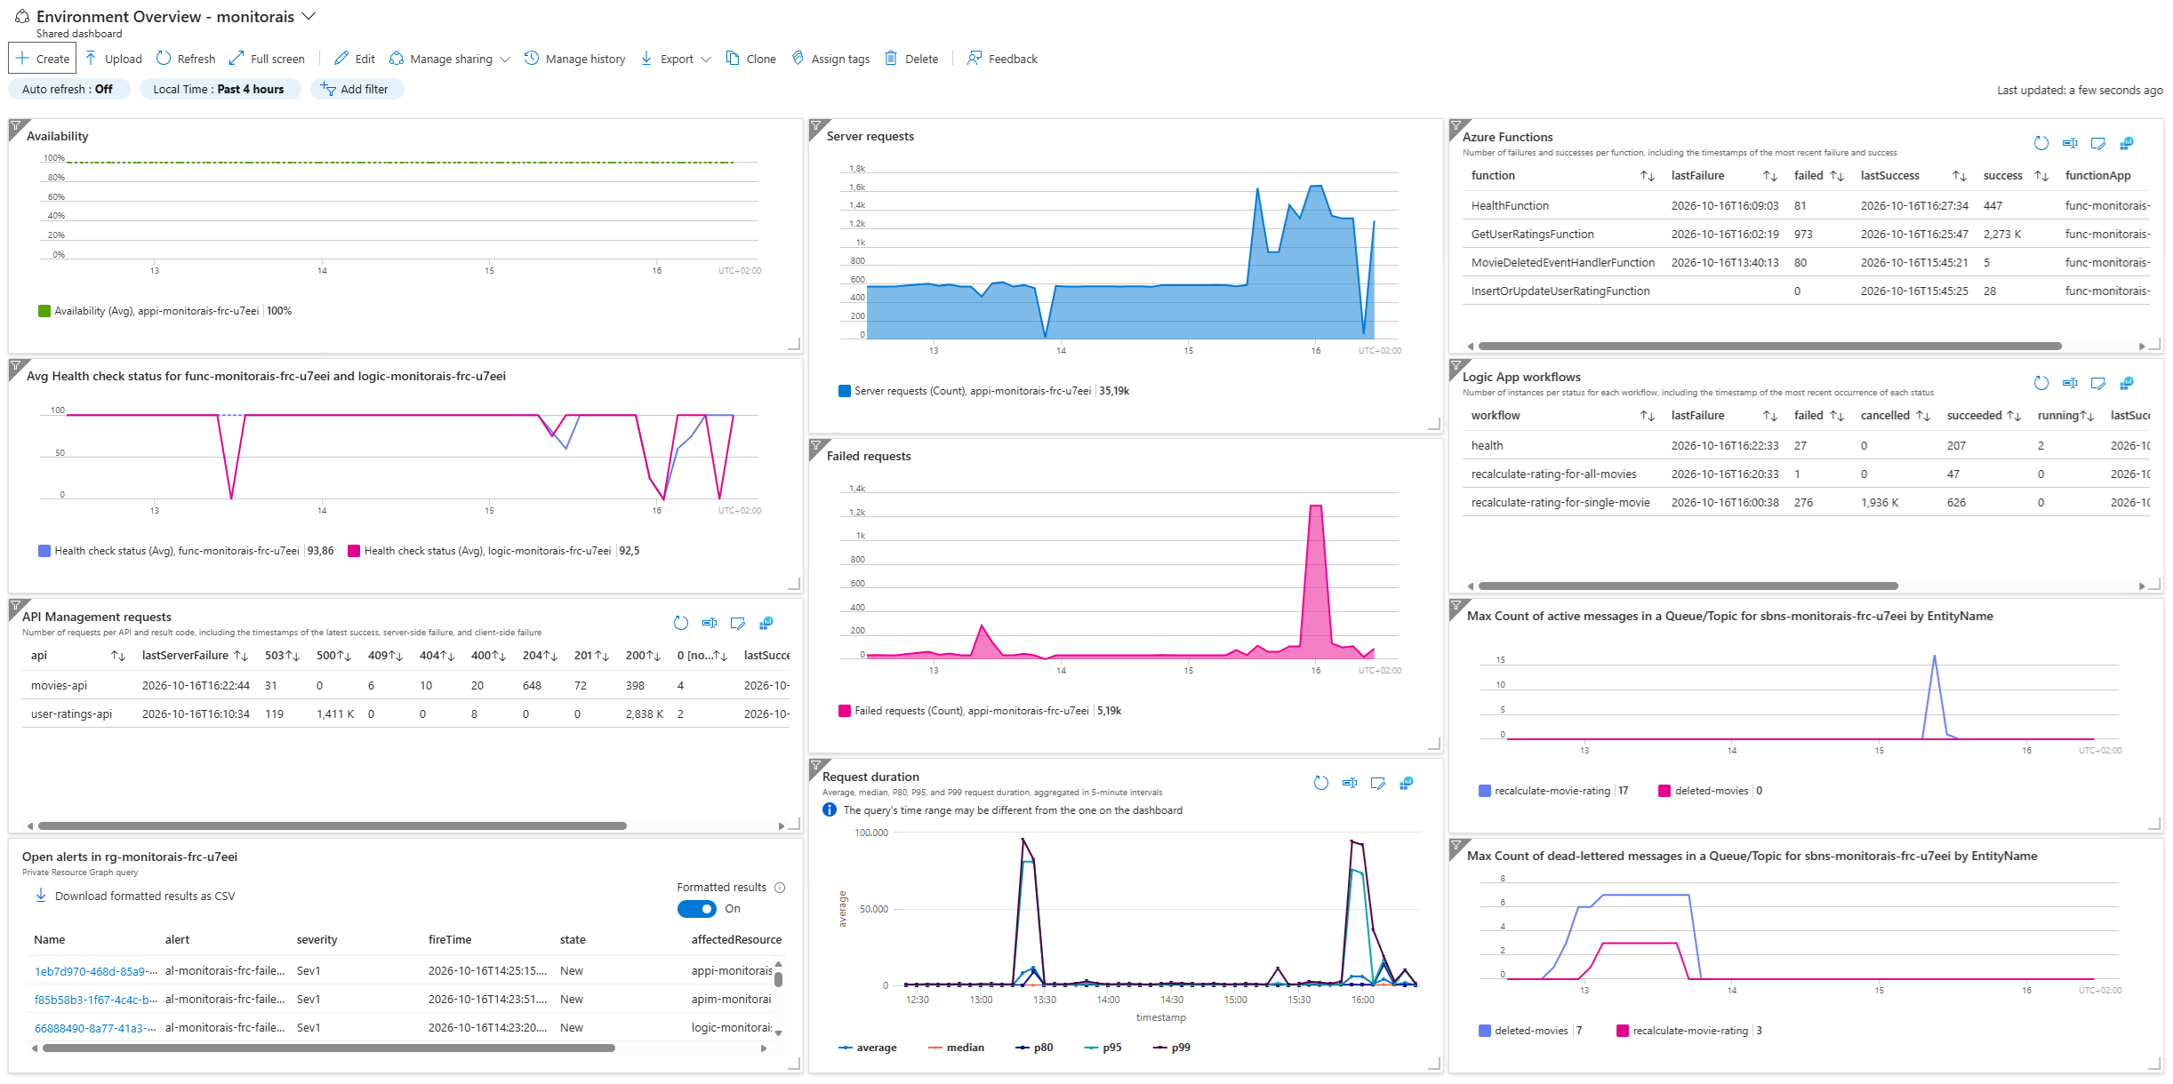
Task: Toggle the Formatted results switch
Action: point(697,909)
